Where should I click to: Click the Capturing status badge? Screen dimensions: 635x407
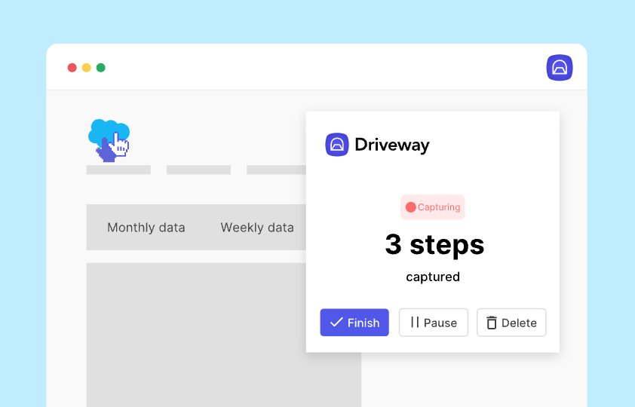(433, 207)
